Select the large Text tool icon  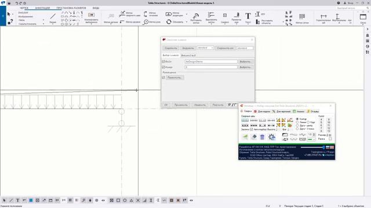248,16
